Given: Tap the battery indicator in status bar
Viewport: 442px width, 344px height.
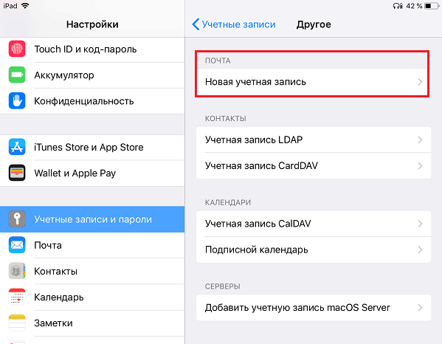Looking at the screenshot, I should tap(432, 6).
